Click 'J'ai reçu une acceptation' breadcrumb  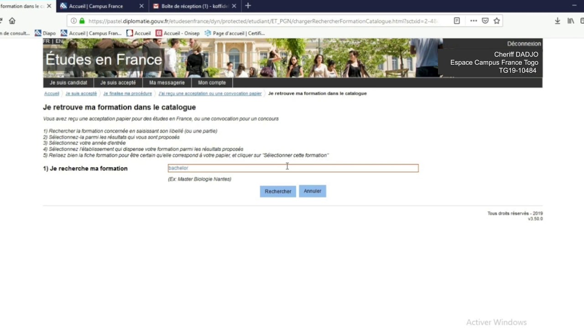point(210,93)
